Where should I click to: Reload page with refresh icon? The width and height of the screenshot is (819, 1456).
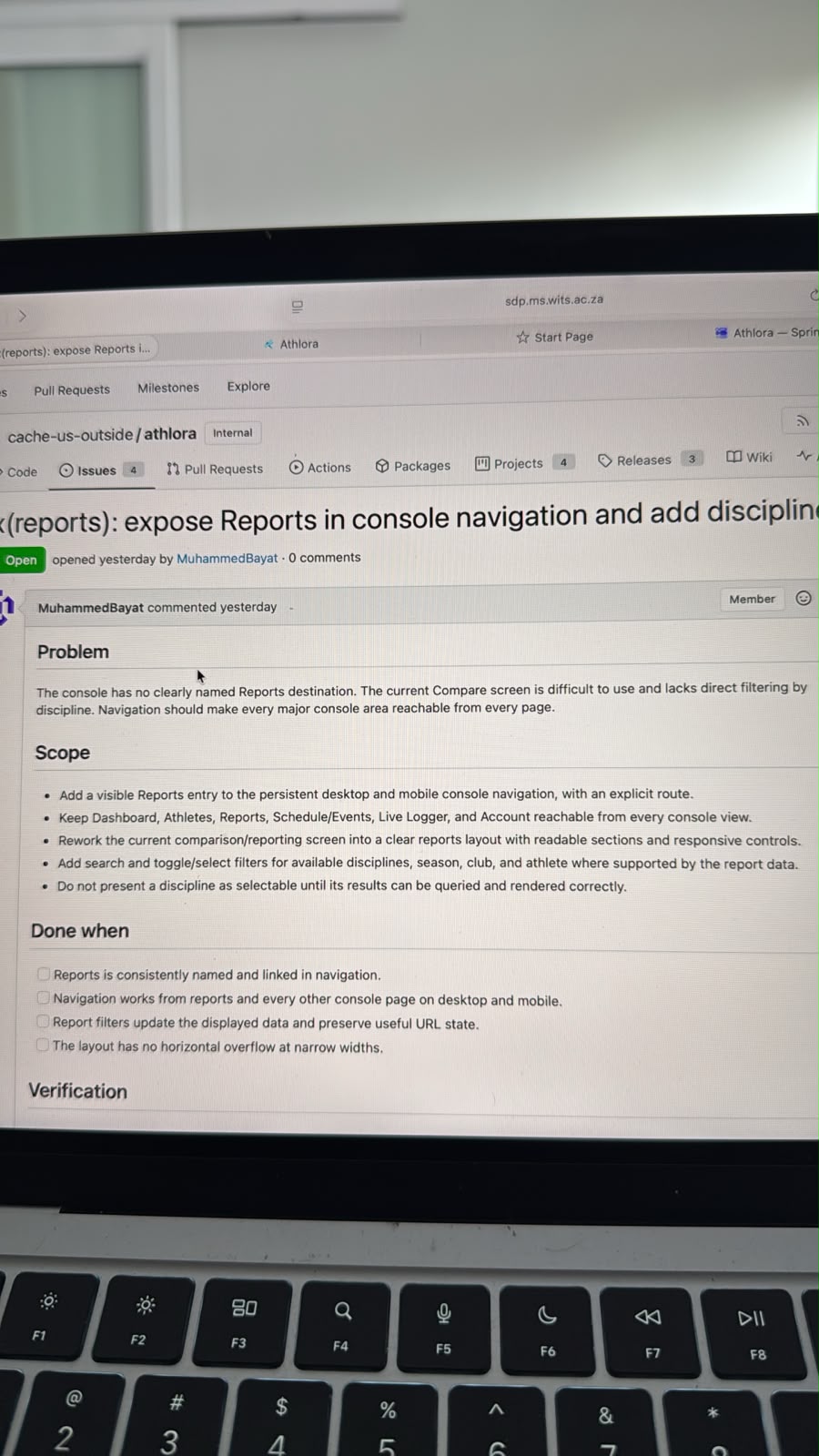click(814, 295)
